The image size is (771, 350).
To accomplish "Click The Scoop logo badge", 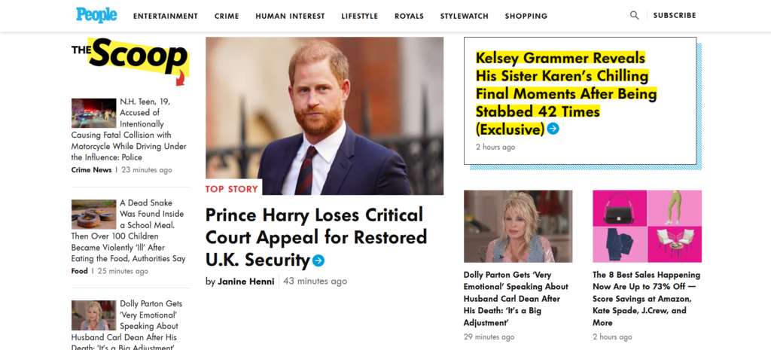I will (130, 59).
